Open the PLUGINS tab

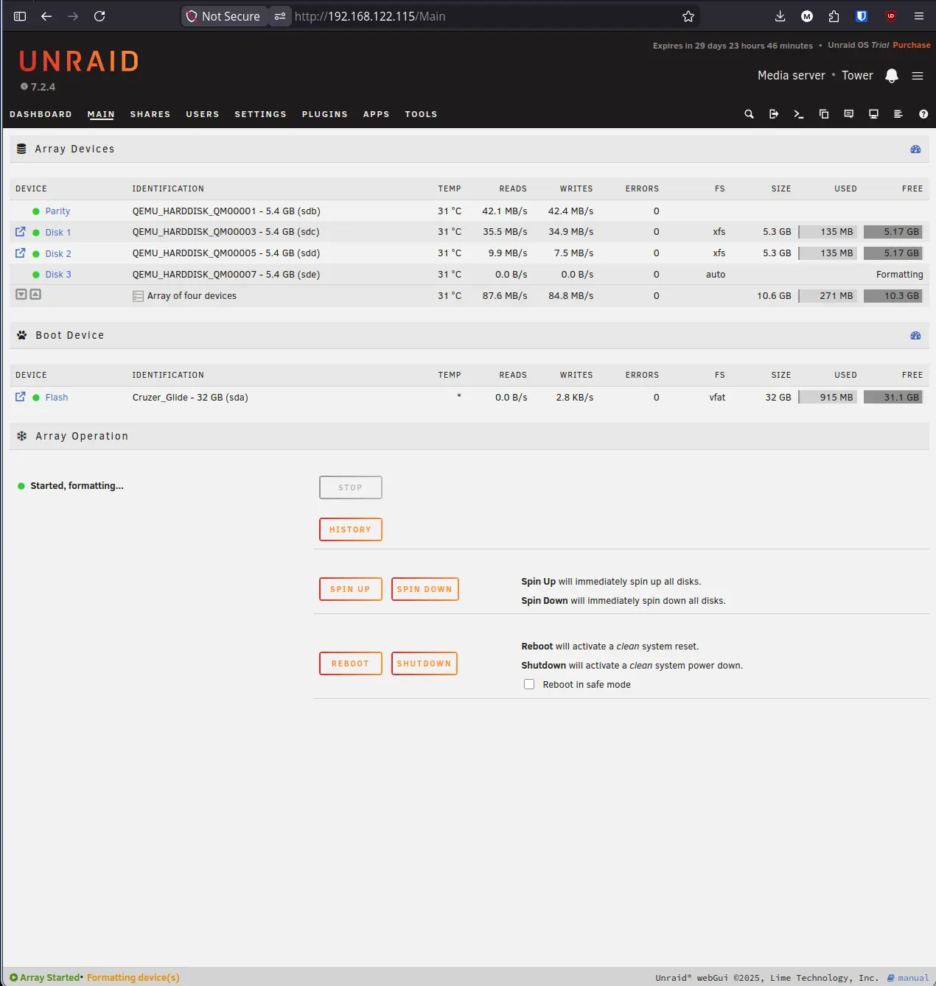(324, 114)
